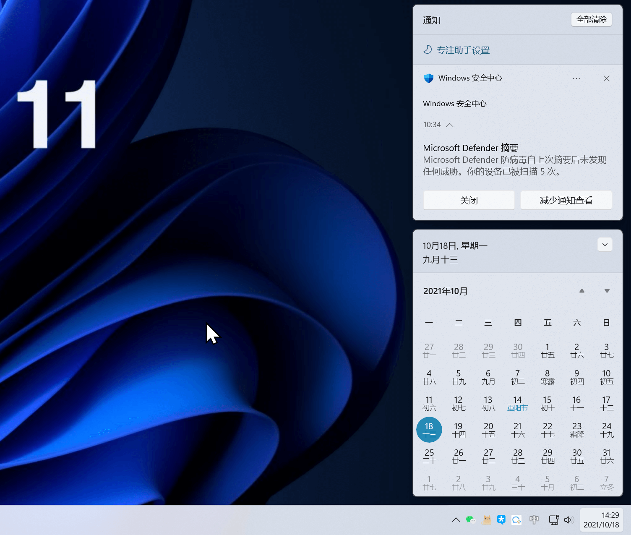Go to previous month in calendar

[x=582, y=291]
